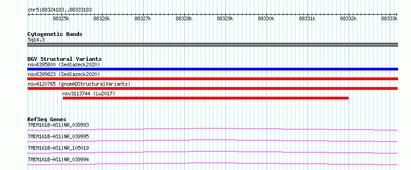Select the red nsv4120765 variant bar
The height and width of the screenshot is (170, 411).
212,88
